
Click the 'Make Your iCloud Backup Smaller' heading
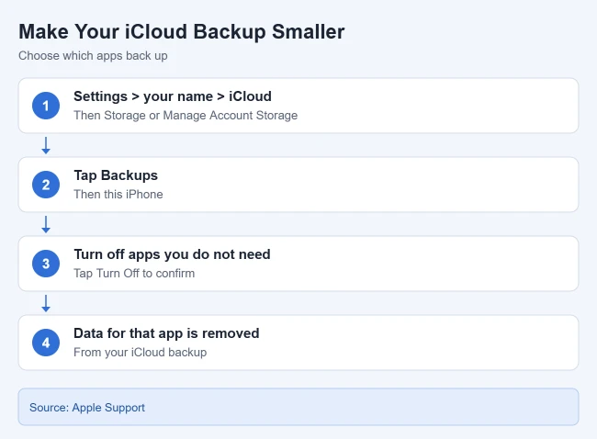coord(182,32)
